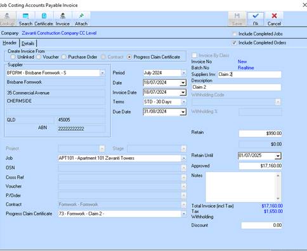Open the Due Date calendar arrow
307x251 pixels.
tap(183, 112)
